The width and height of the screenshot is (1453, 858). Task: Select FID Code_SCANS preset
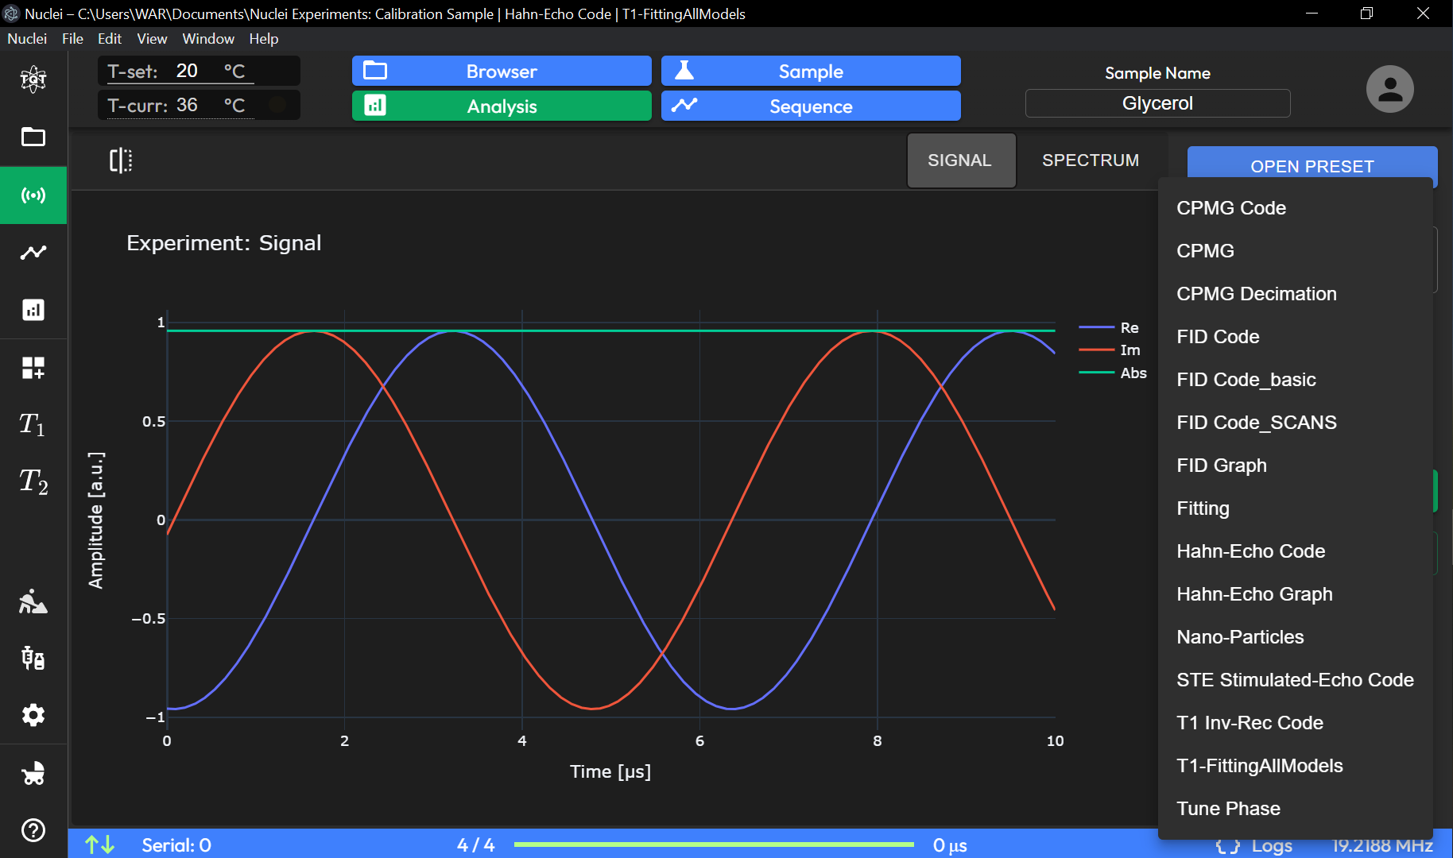(x=1296, y=423)
